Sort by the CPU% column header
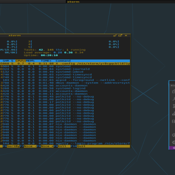This screenshot has height=175, width=175. pos(21,61)
